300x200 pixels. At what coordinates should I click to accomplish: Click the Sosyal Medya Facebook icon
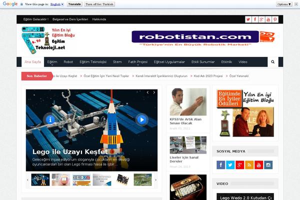click(221, 165)
